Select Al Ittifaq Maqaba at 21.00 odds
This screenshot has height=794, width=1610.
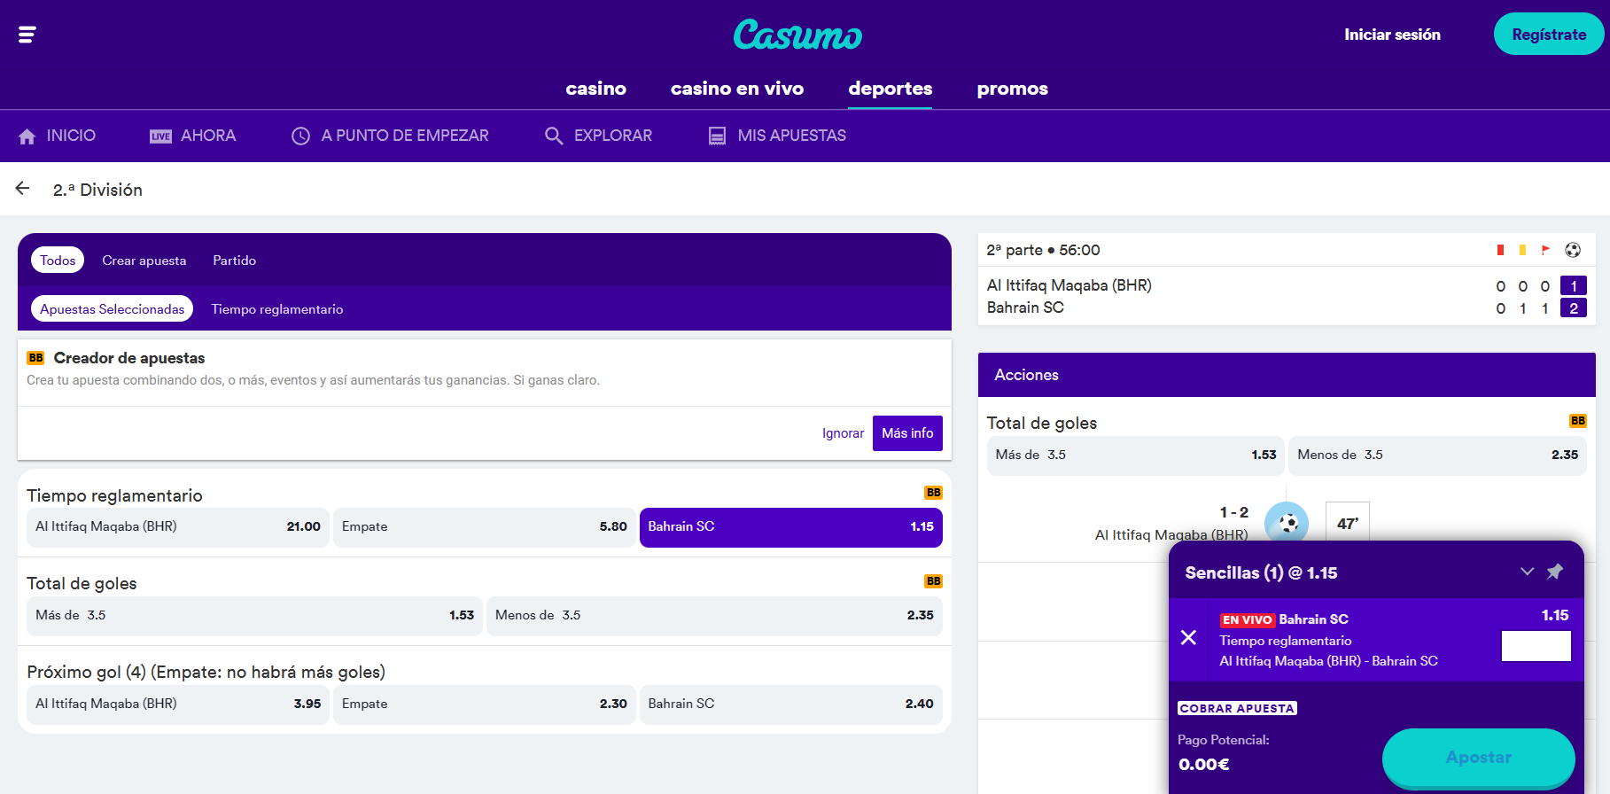click(x=178, y=527)
